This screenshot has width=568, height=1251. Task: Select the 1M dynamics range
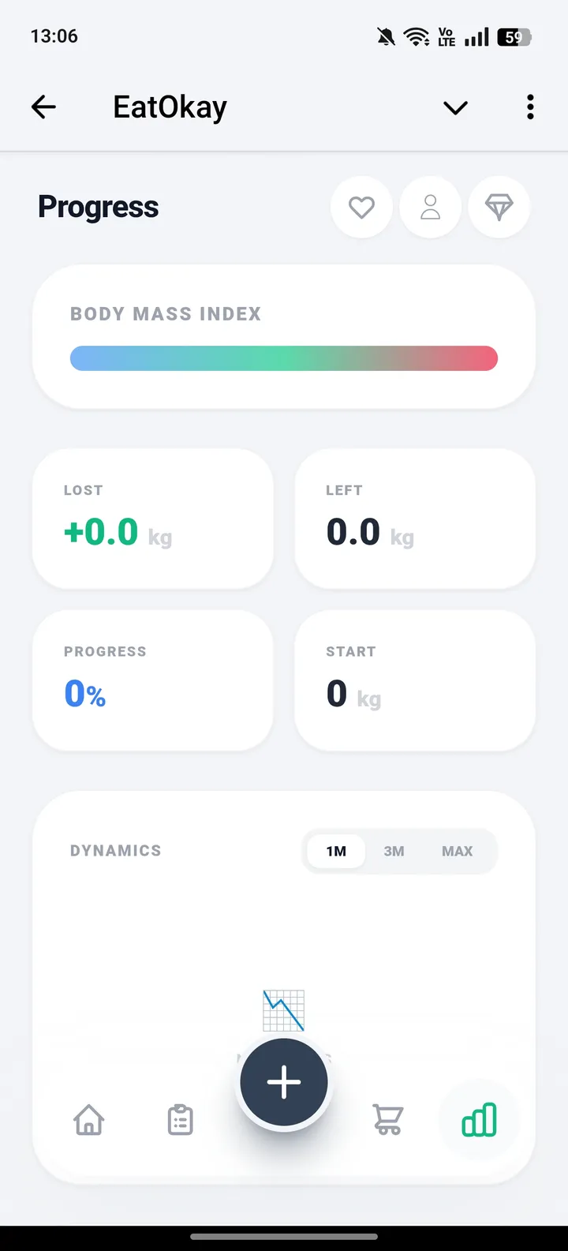pyautogui.click(x=336, y=851)
